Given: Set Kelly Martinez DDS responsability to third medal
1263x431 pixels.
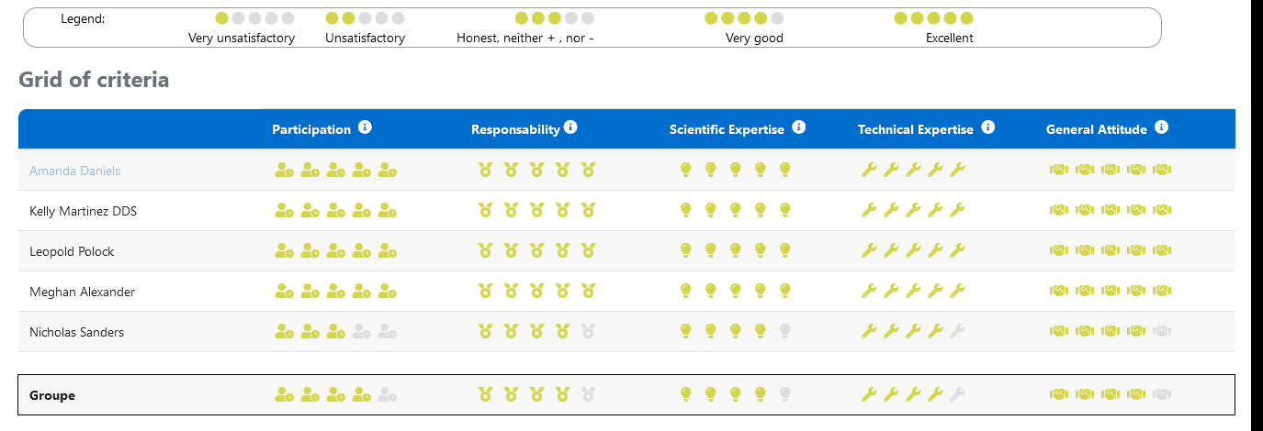Looking at the screenshot, I should [x=536, y=211].
